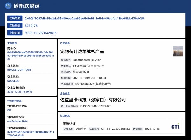Select accounting period 2023-10-01至2023-10-31
Screen dimensions: 191x140
pos(89,78)
